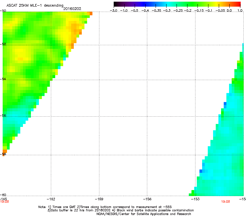Click the -156 longitude axis label
Viewport: 246px width, 216px height.
coord(147,199)
